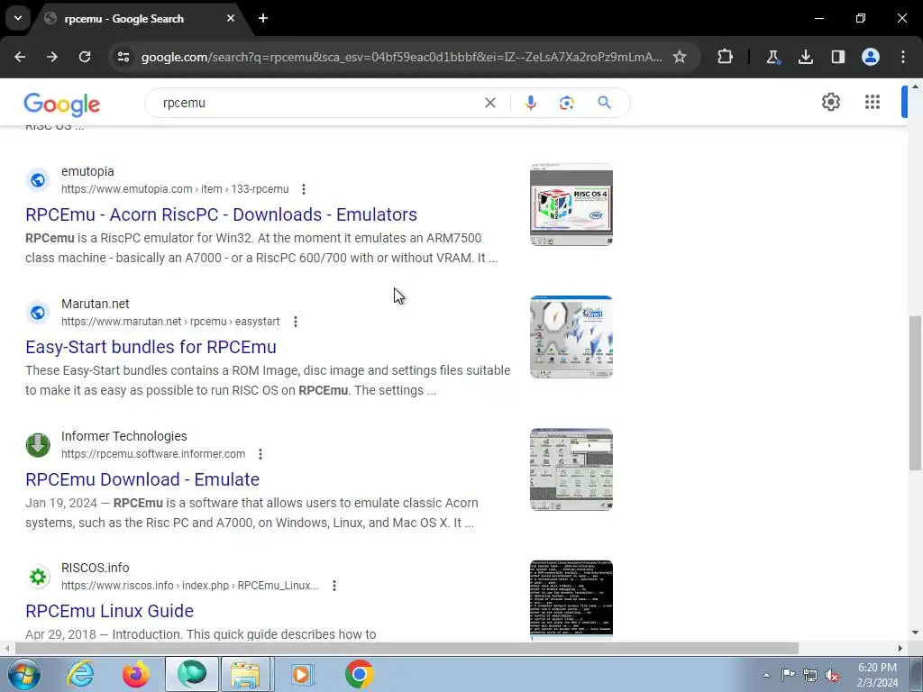Go forward to the next page

coord(52,57)
